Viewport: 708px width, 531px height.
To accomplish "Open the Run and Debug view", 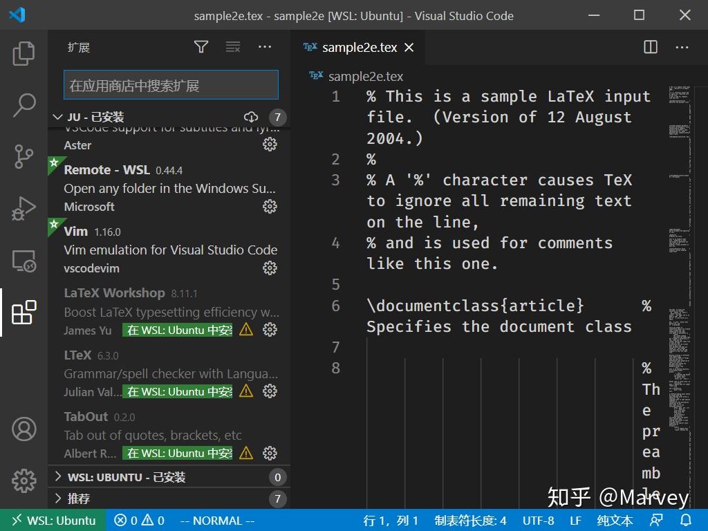I will click(x=24, y=209).
